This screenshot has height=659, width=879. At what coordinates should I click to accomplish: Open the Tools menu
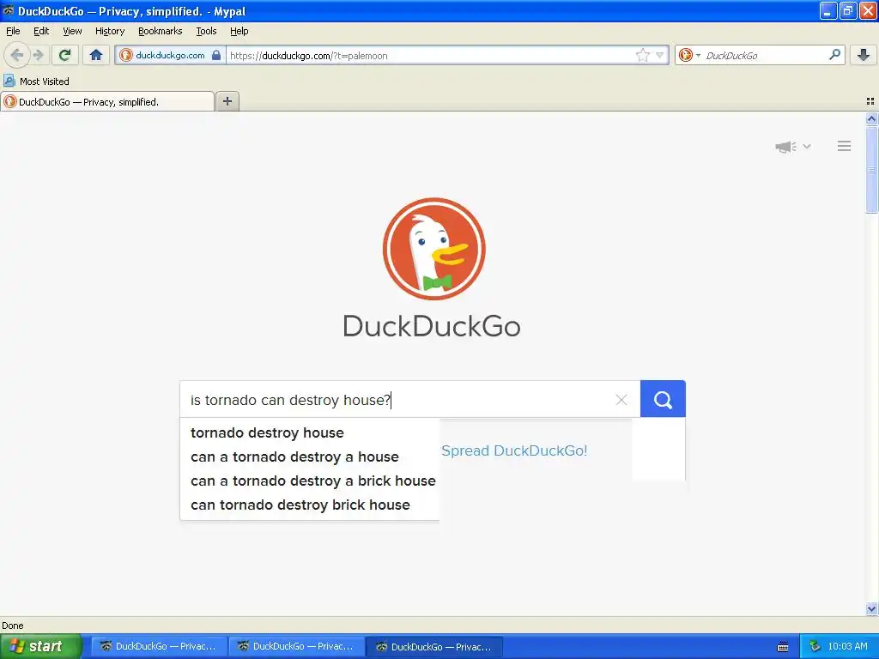pos(206,31)
